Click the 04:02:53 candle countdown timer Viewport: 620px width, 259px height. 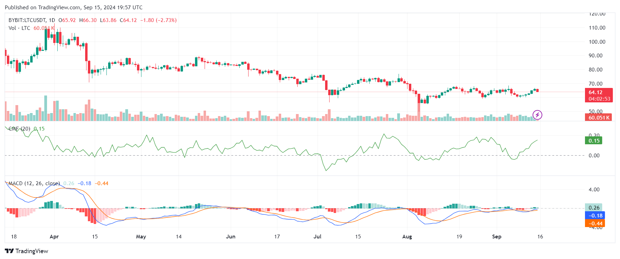pyautogui.click(x=599, y=99)
